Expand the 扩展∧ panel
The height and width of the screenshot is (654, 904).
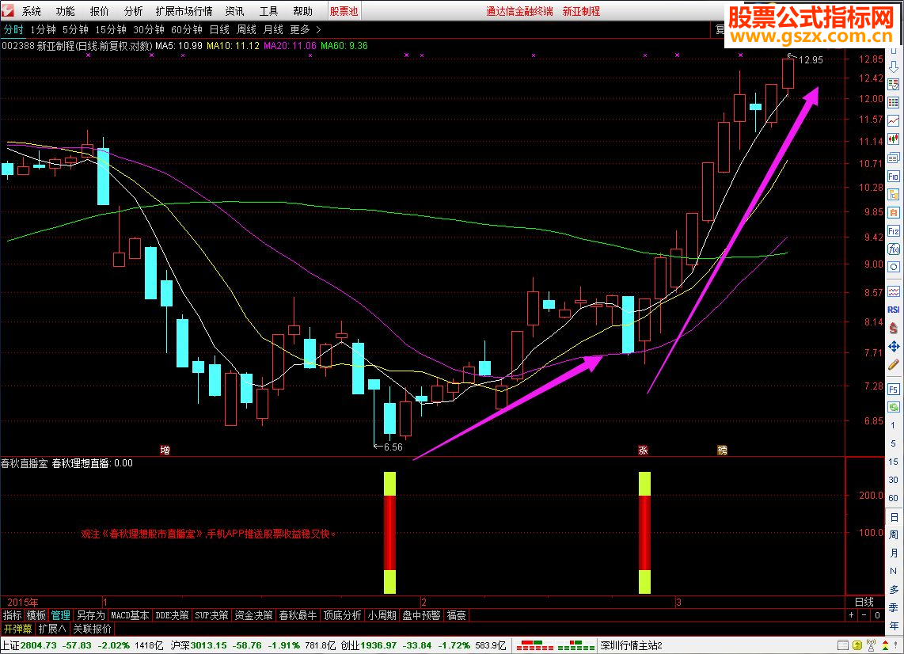52,629
